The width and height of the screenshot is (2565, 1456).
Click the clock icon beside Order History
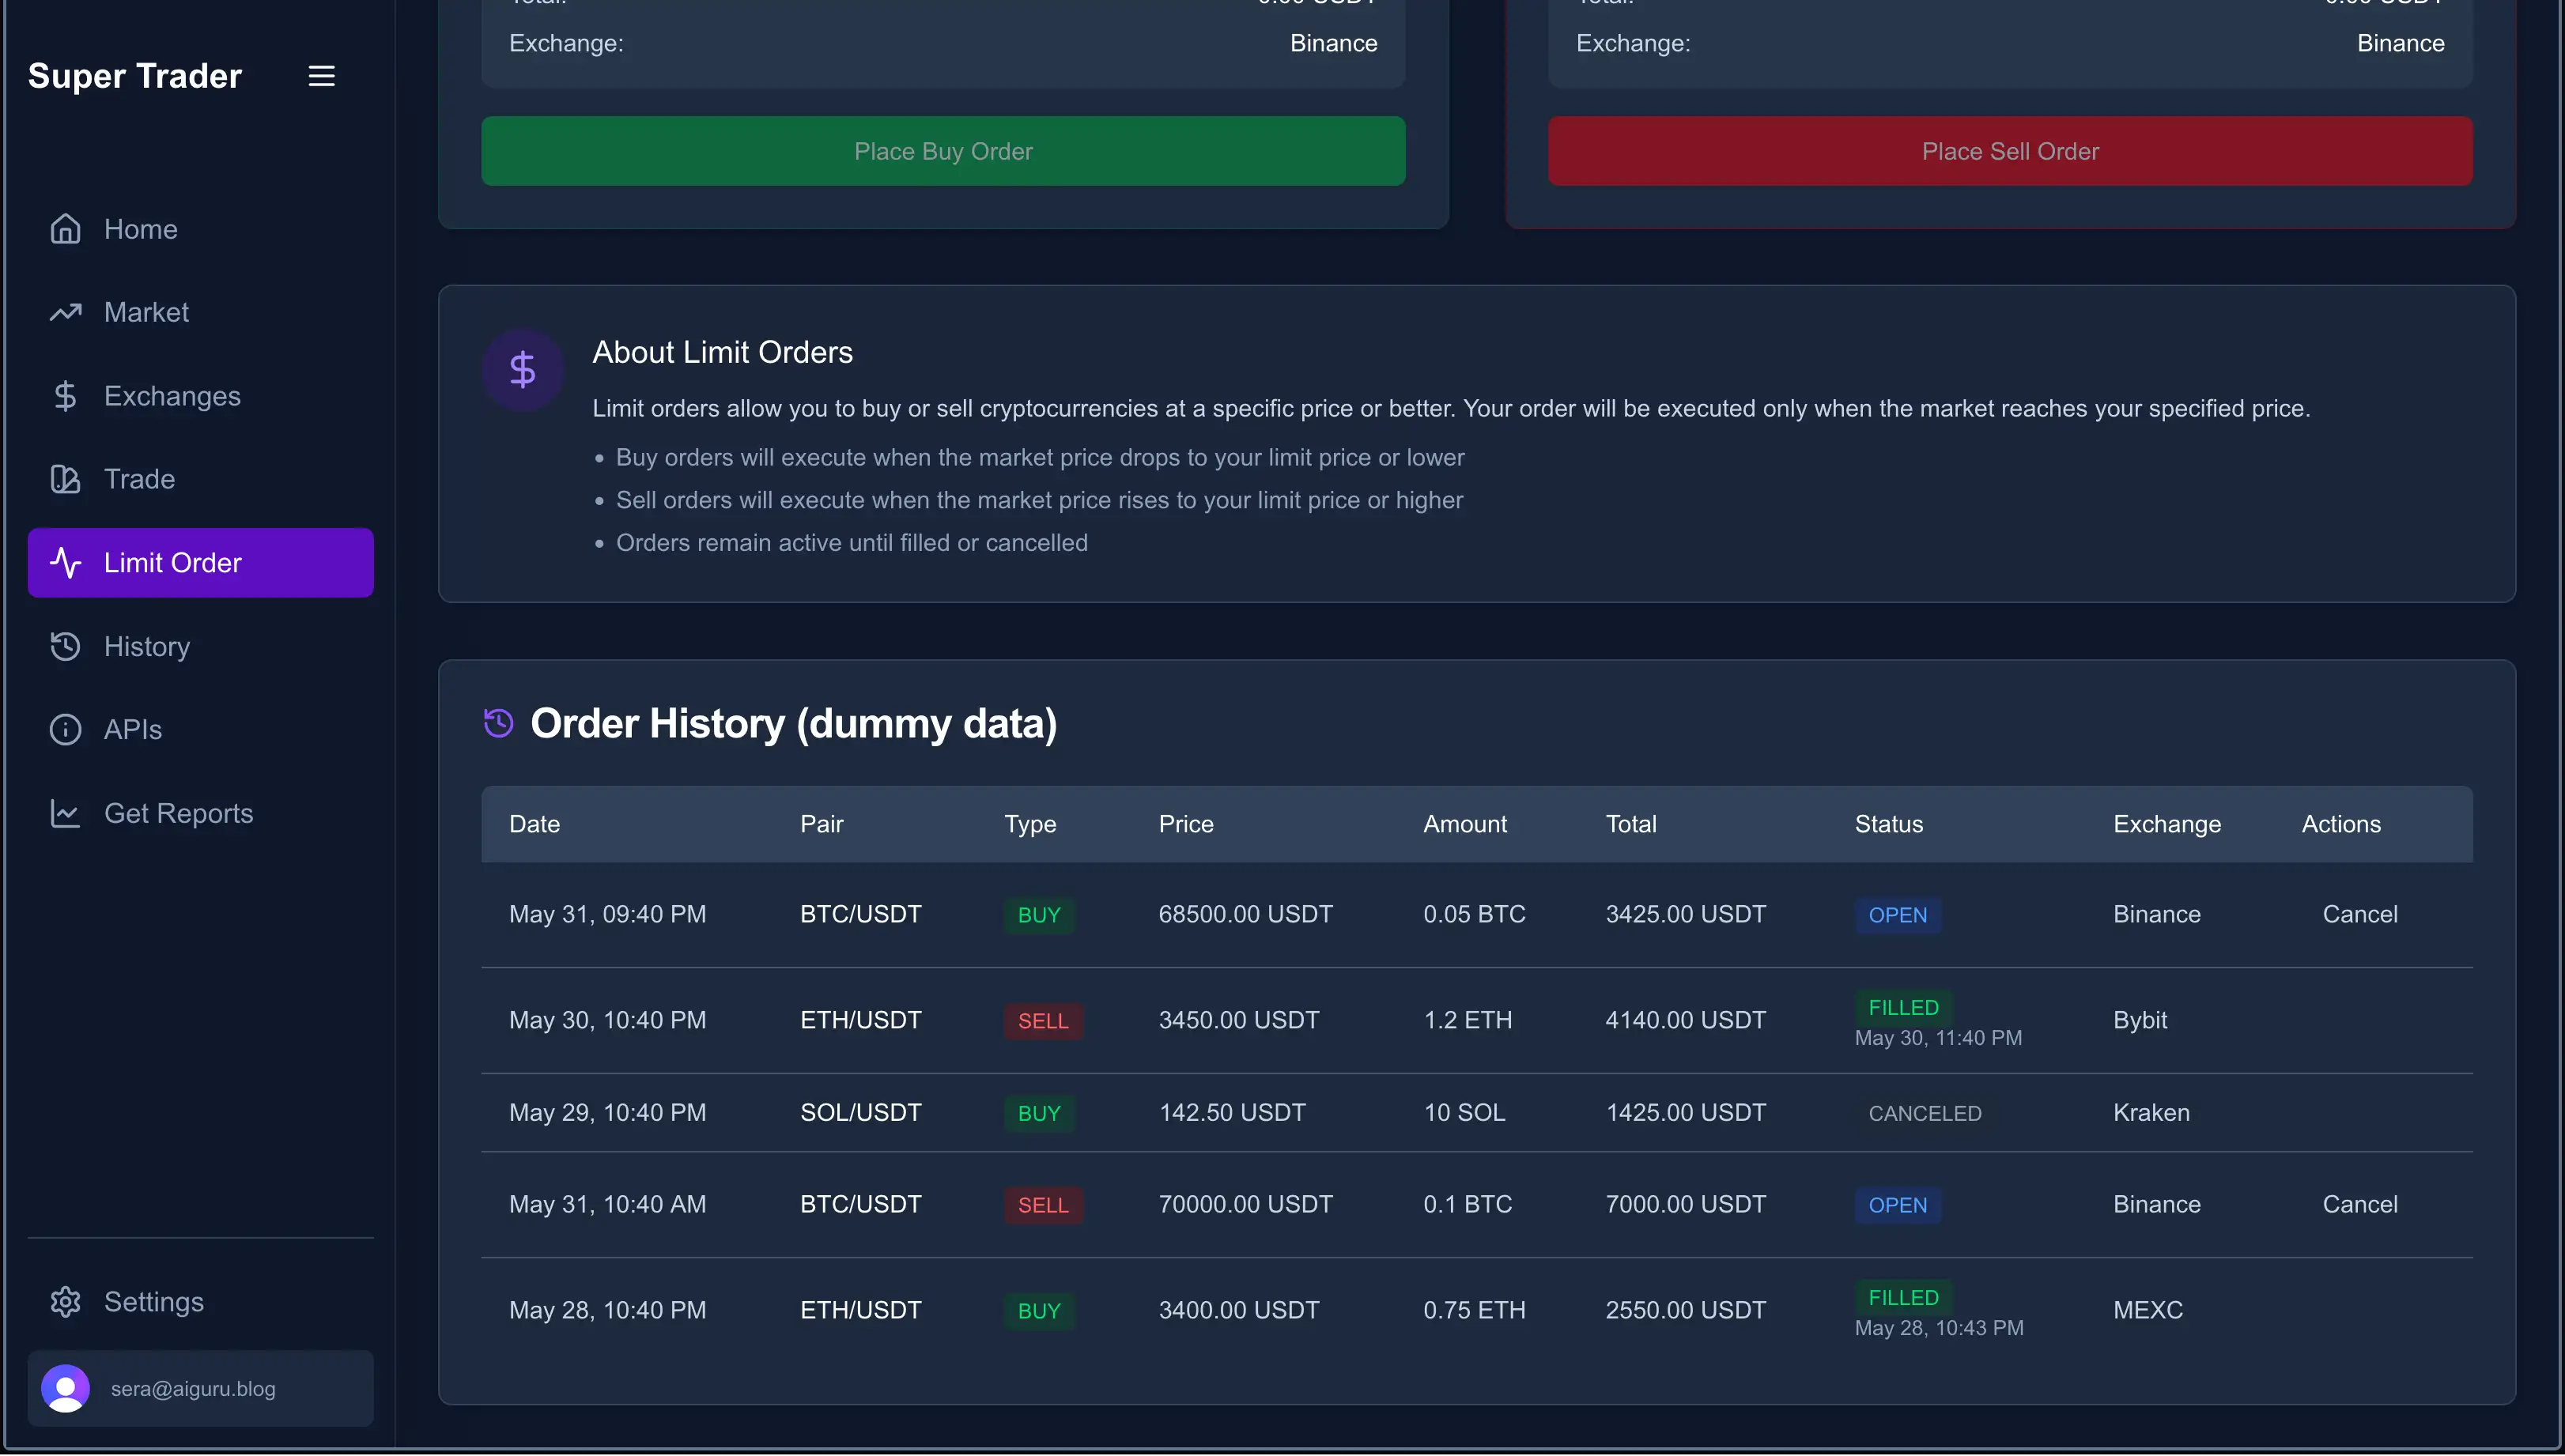[497, 723]
